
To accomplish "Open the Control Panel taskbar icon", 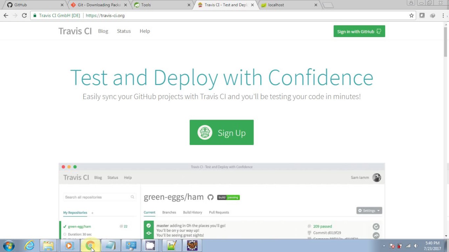I will point(131,246).
